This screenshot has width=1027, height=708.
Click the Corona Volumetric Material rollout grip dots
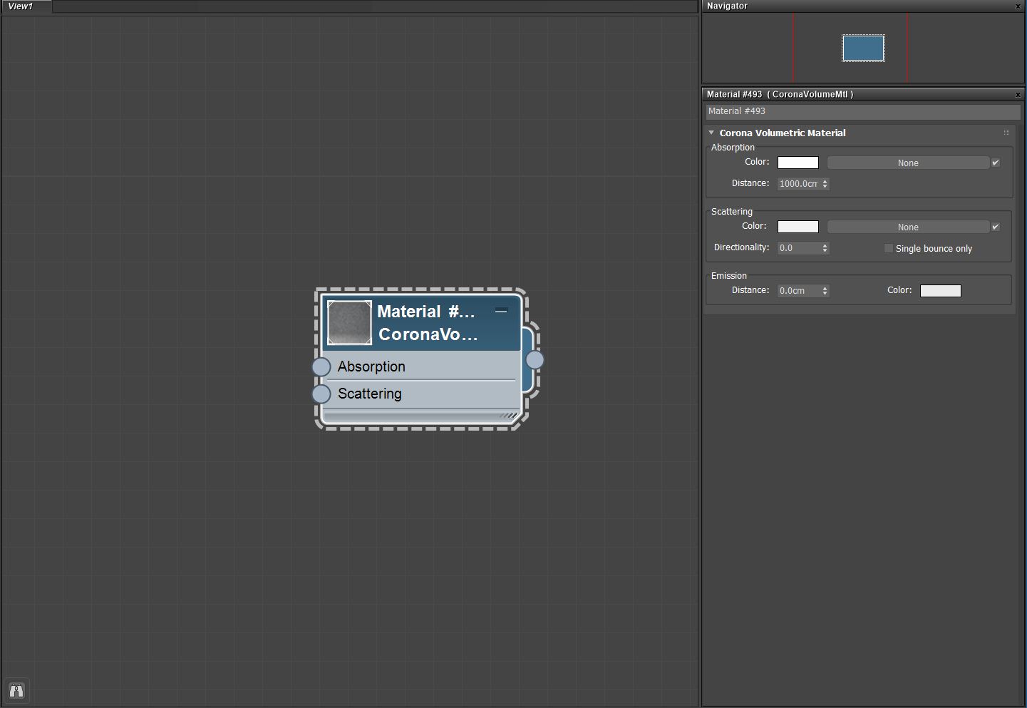click(x=1006, y=133)
